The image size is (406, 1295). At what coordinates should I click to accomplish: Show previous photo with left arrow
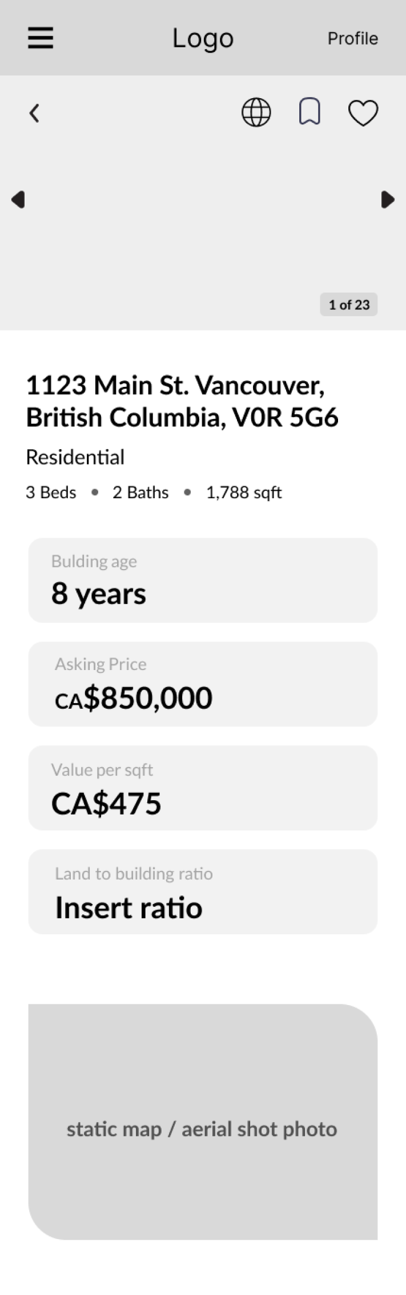click(18, 200)
